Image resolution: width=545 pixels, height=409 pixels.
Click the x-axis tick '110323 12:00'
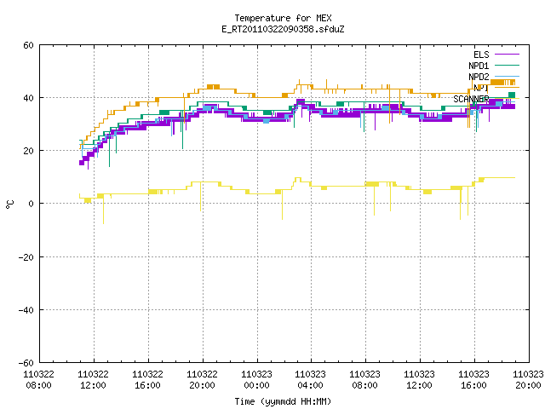420,380
